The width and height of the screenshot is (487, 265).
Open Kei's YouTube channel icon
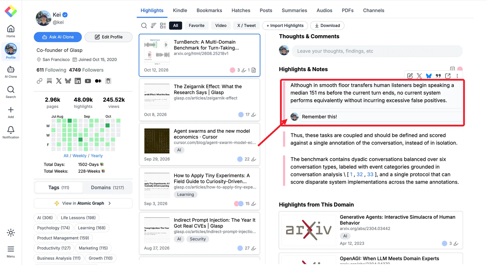pos(88,81)
